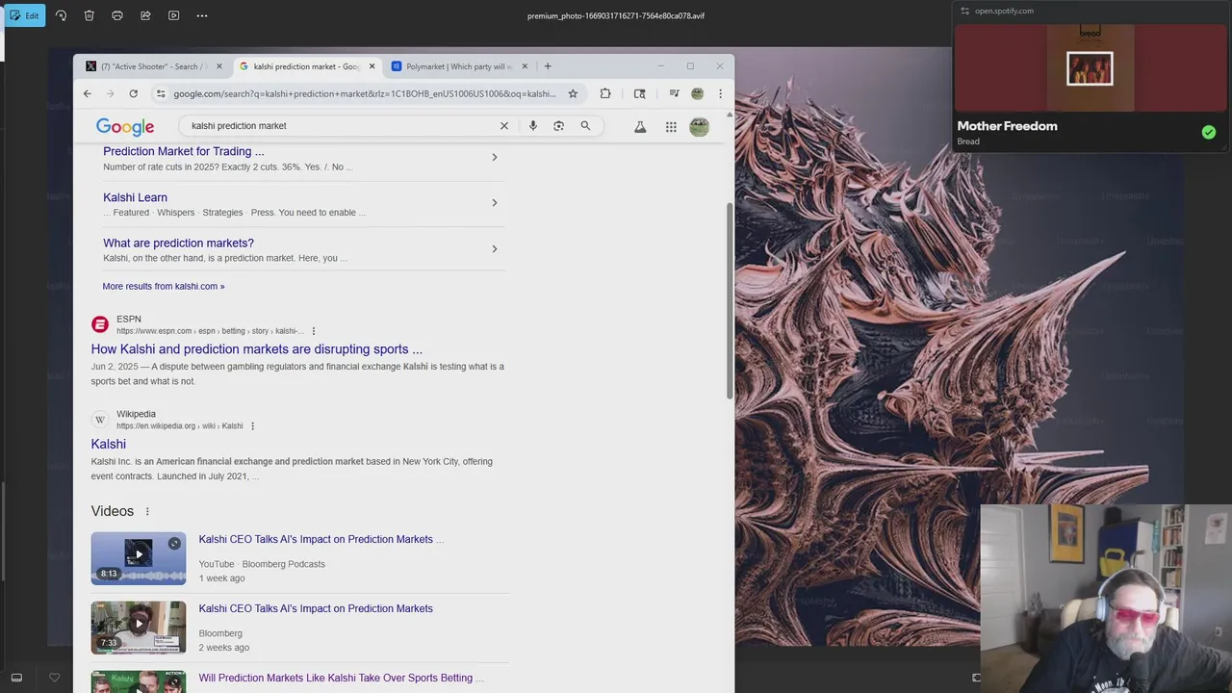This screenshot has width=1232, height=693.
Task: Play the 7:33 Bloomberg video thumbnail
Action: click(139, 628)
